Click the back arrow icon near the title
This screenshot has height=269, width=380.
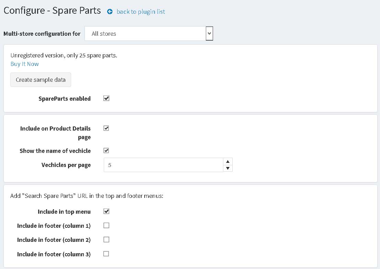(x=110, y=12)
